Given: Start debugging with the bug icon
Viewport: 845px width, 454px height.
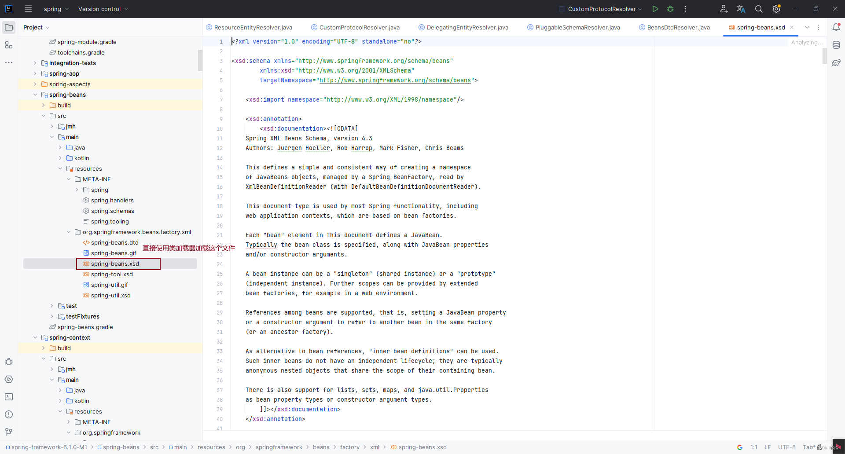Looking at the screenshot, I should [670, 9].
